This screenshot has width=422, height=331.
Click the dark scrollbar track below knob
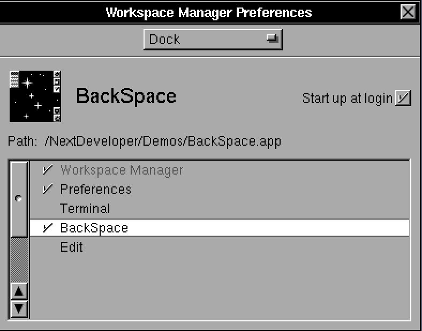coord(19,260)
